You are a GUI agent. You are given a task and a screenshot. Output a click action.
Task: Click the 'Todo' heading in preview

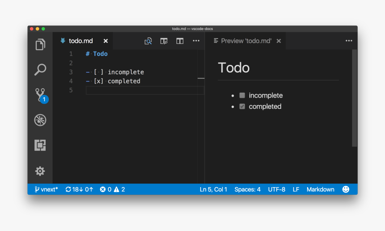coord(234,68)
